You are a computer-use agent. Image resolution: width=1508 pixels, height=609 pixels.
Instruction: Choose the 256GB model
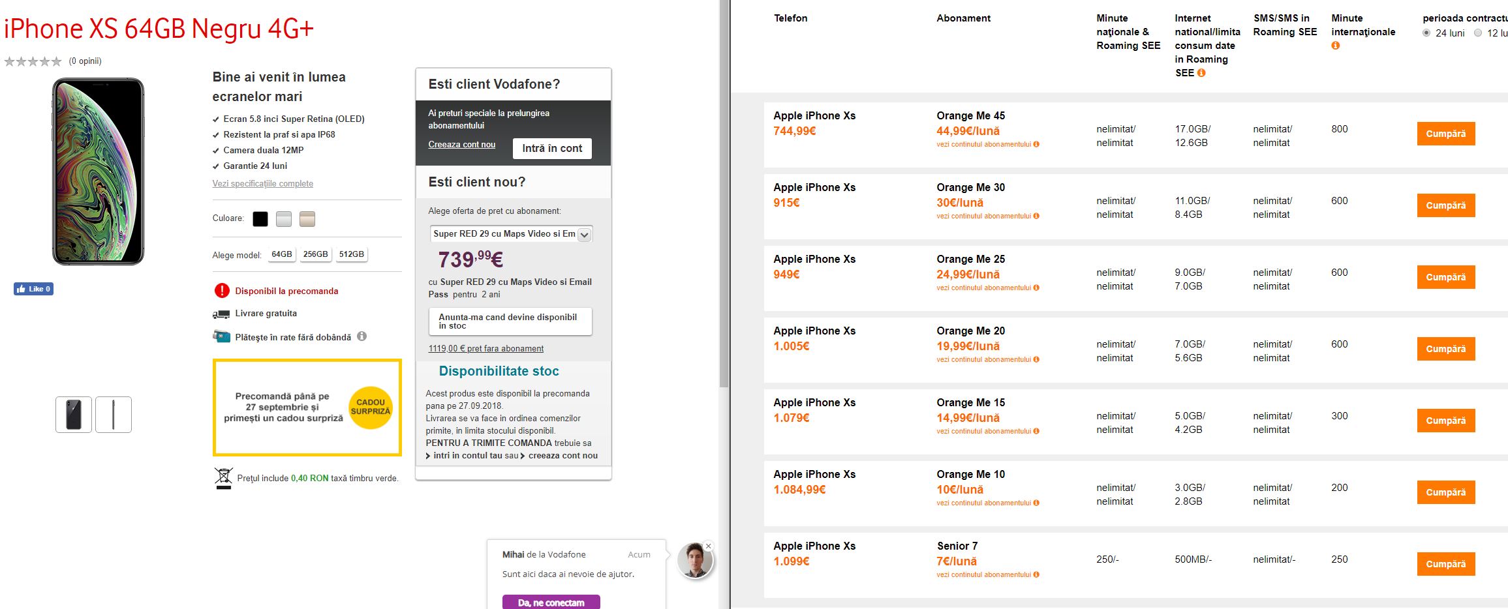pos(316,254)
